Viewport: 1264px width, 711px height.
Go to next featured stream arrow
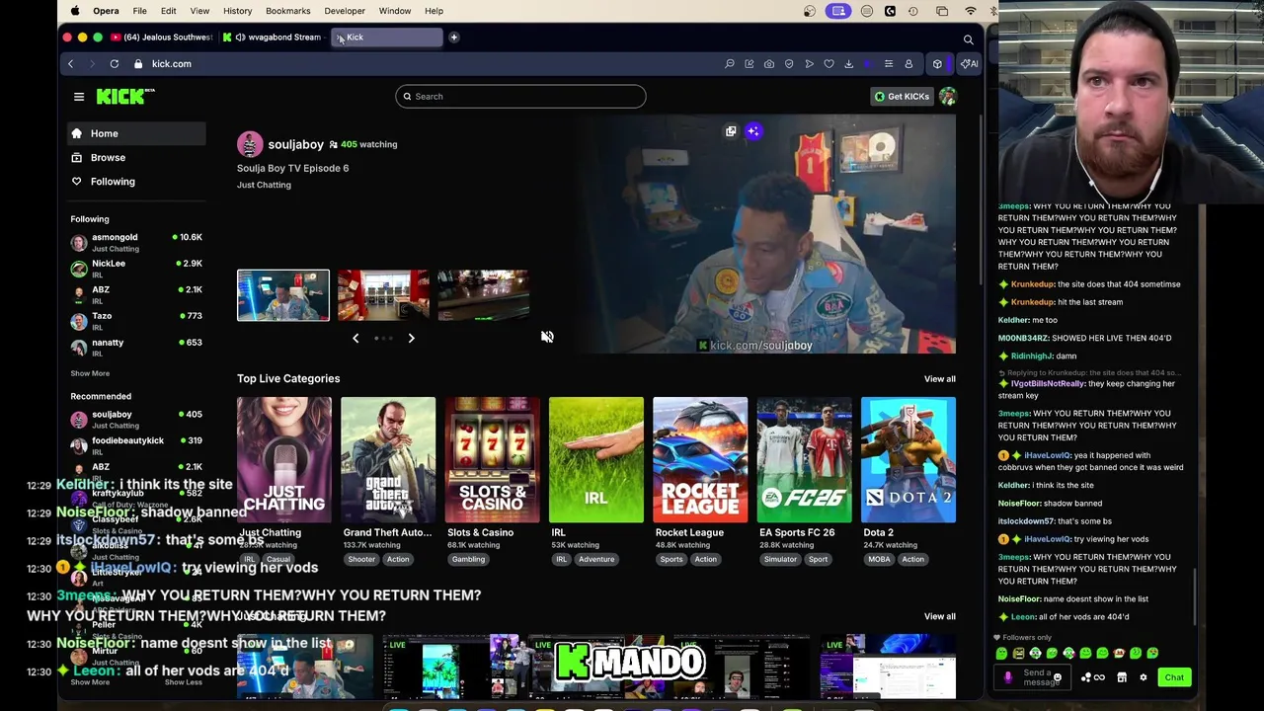(x=411, y=338)
